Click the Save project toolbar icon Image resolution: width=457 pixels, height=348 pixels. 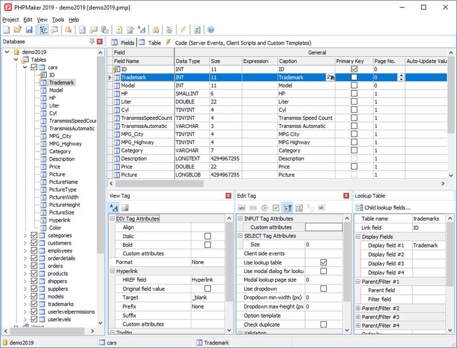coord(28,29)
